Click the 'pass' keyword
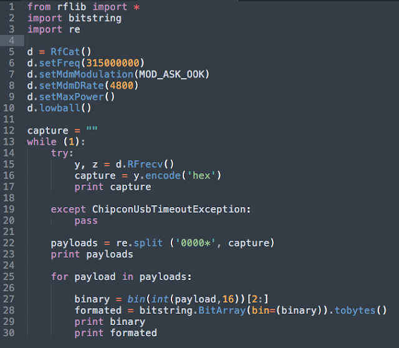 (x=86, y=221)
